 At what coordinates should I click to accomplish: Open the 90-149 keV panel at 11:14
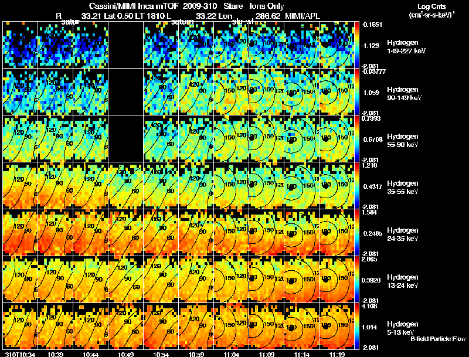301,92
